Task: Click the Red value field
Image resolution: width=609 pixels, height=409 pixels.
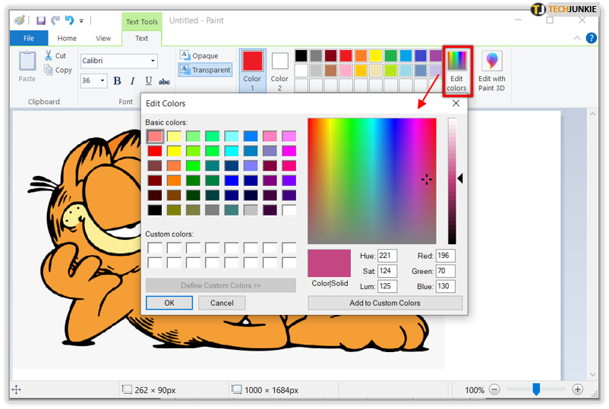Action: 445,256
